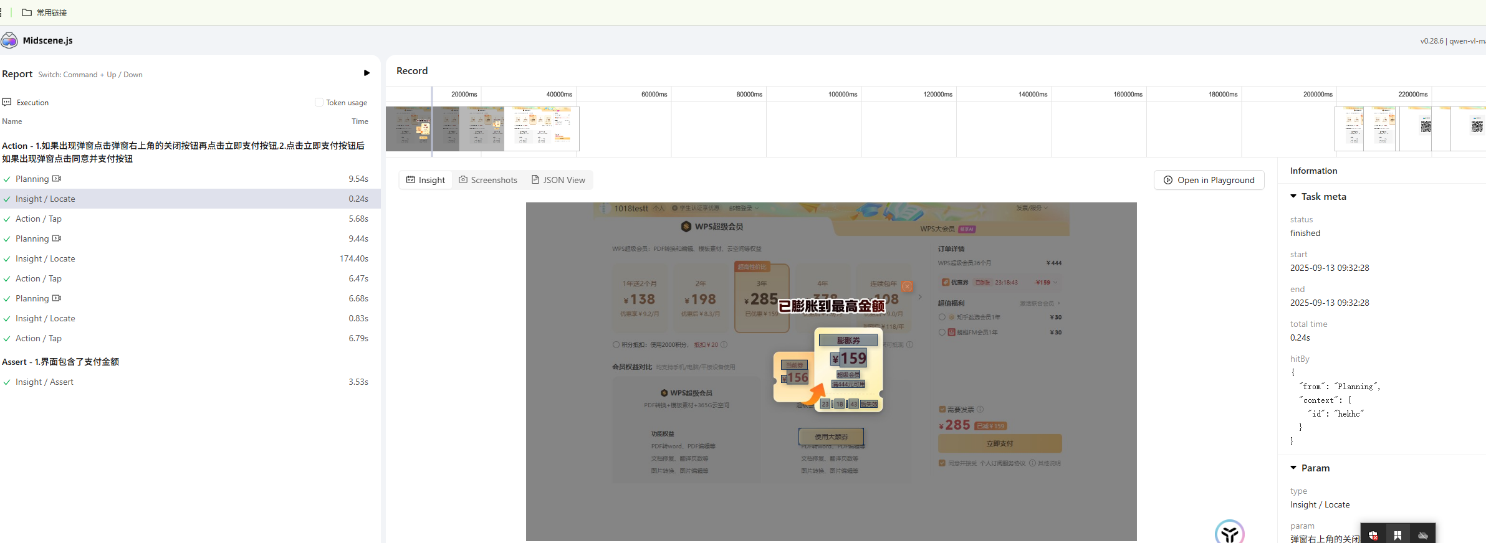Click version text v0.28.6
1486x543 pixels.
[x=1432, y=41]
